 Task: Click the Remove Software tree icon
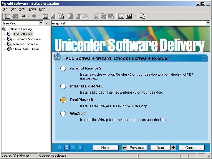[9, 44]
